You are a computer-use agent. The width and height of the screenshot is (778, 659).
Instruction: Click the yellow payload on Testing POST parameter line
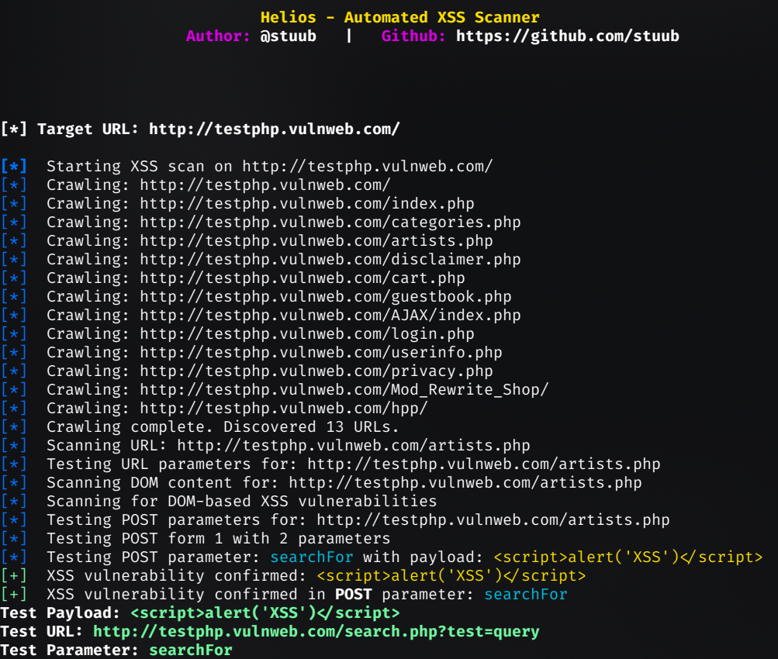pos(628,557)
